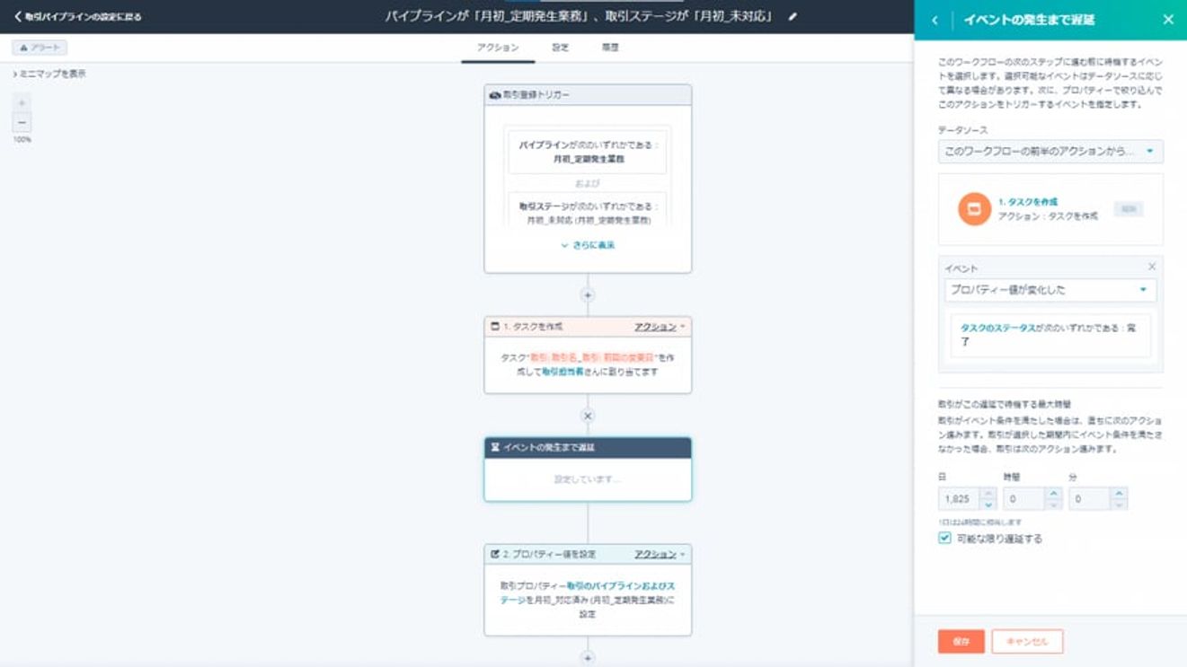1187x667 pixels.
Task: Click the キャンセル cancel button
Action: coord(1027,641)
